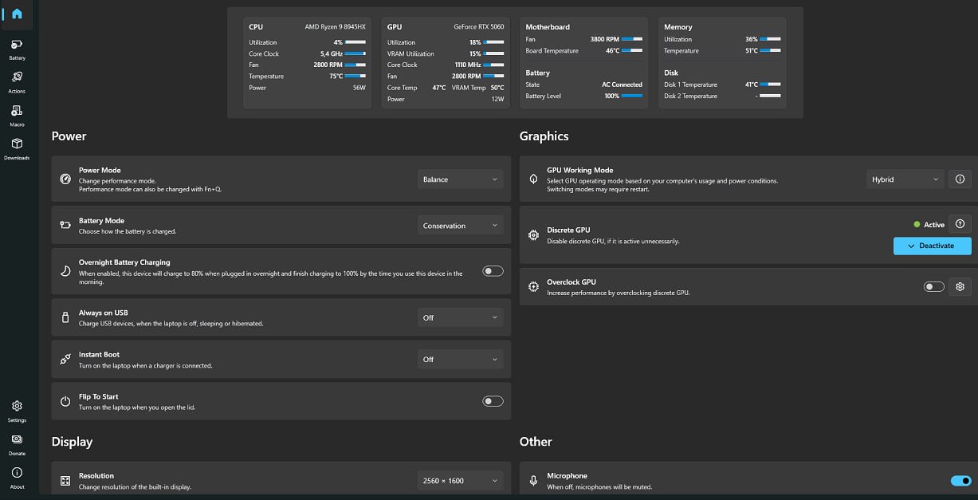Click the Flip To Start power icon

(65, 401)
